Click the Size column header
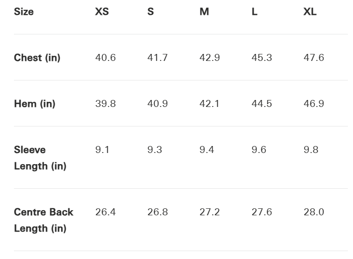The image size is (353, 259). pyautogui.click(x=24, y=12)
